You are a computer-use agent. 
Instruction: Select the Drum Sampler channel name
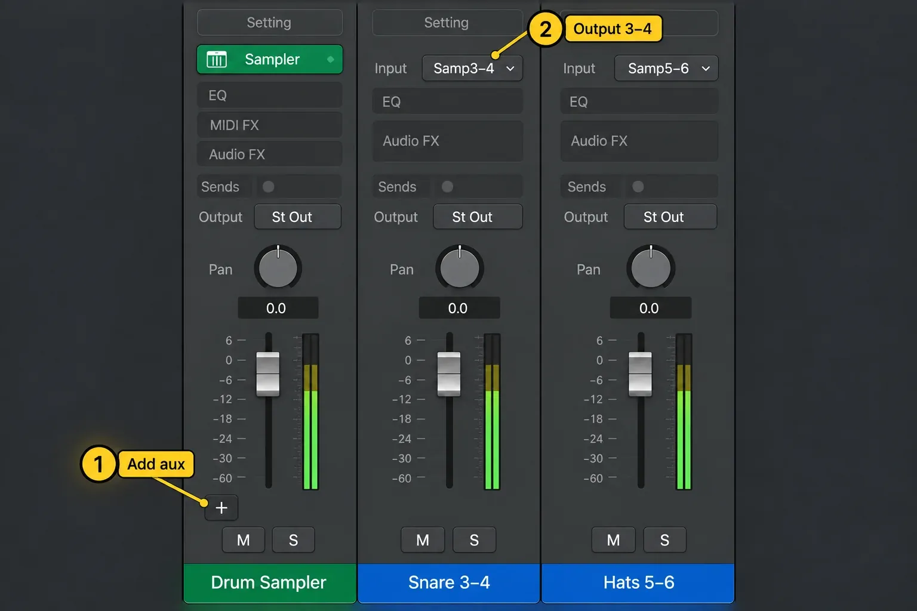270,583
